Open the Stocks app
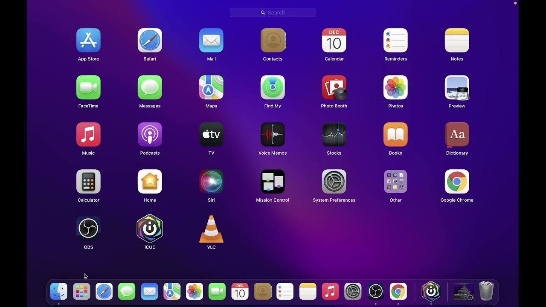Screen dimensions: 546x307 pyautogui.click(x=334, y=134)
